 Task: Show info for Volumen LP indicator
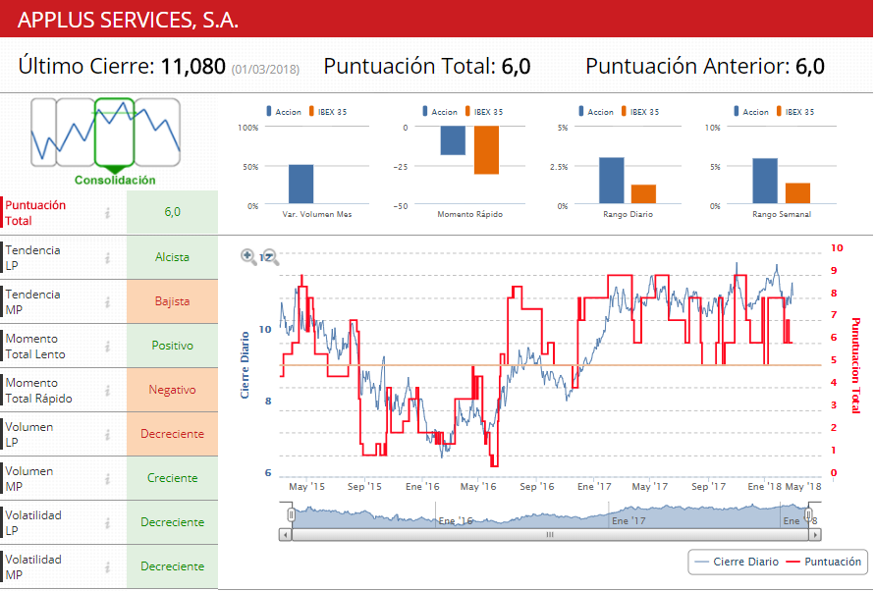tap(108, 435)
